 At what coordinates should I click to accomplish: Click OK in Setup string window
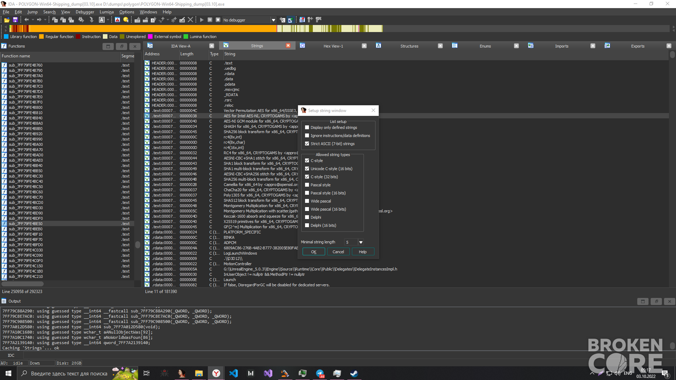click(x=314, y=252)
